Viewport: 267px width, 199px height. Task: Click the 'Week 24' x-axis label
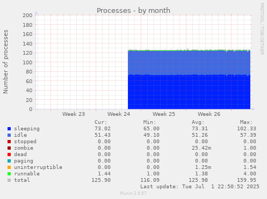coord(119,114)
